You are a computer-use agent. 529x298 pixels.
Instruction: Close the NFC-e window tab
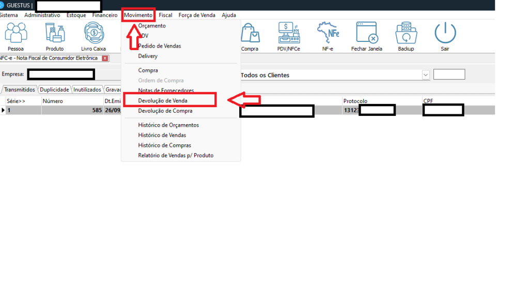tap(105, 58)
